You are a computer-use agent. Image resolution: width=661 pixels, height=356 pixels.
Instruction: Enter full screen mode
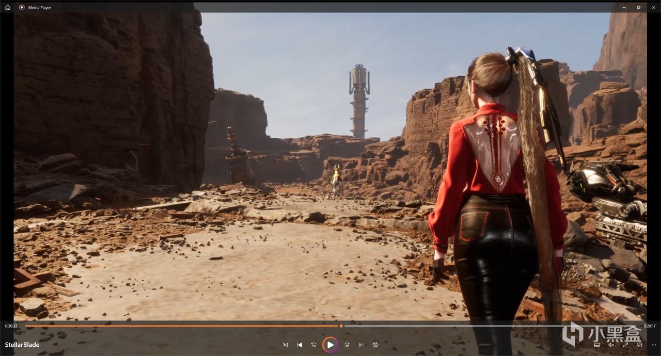pos(625,345)
